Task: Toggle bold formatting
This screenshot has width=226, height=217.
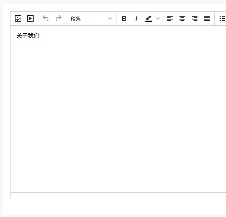Action: click(124, 18)
